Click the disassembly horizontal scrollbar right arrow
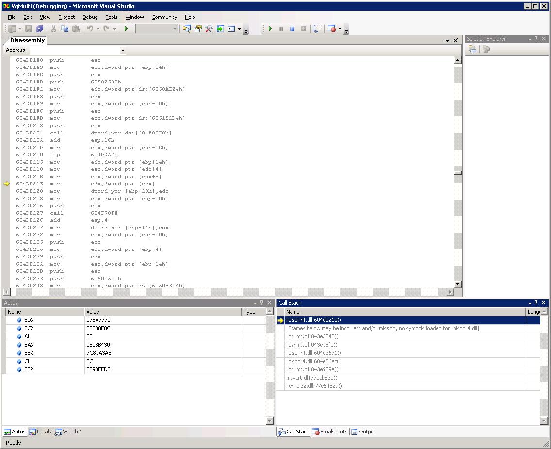This screenshot has height=449, width=551. pos(450,292)
